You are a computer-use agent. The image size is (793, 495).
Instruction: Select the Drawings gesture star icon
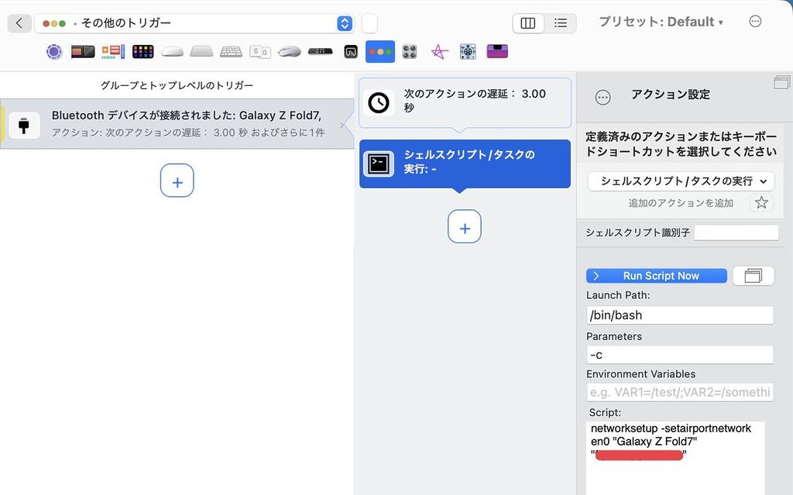pyautogui.click(x=439, y=52)
